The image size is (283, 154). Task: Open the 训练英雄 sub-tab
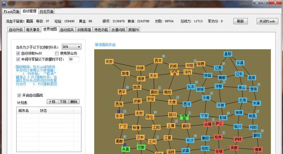[x=84, y=30]
